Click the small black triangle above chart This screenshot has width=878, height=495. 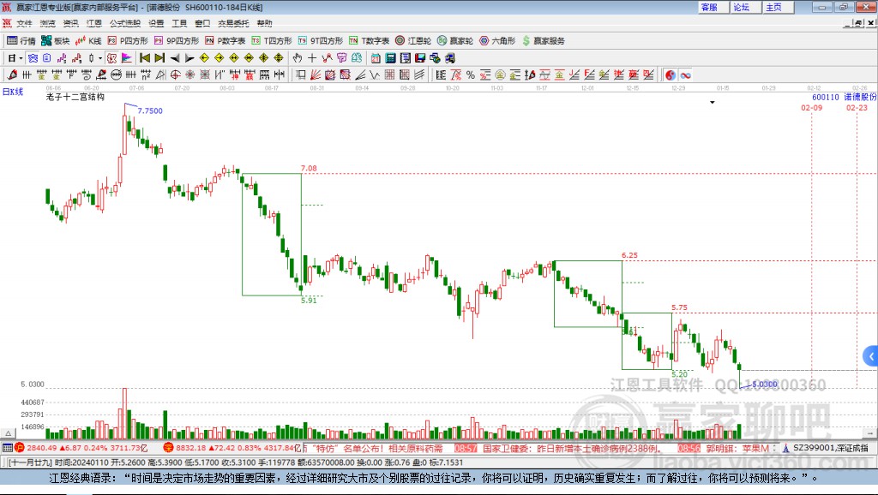[x=713, y=103]
